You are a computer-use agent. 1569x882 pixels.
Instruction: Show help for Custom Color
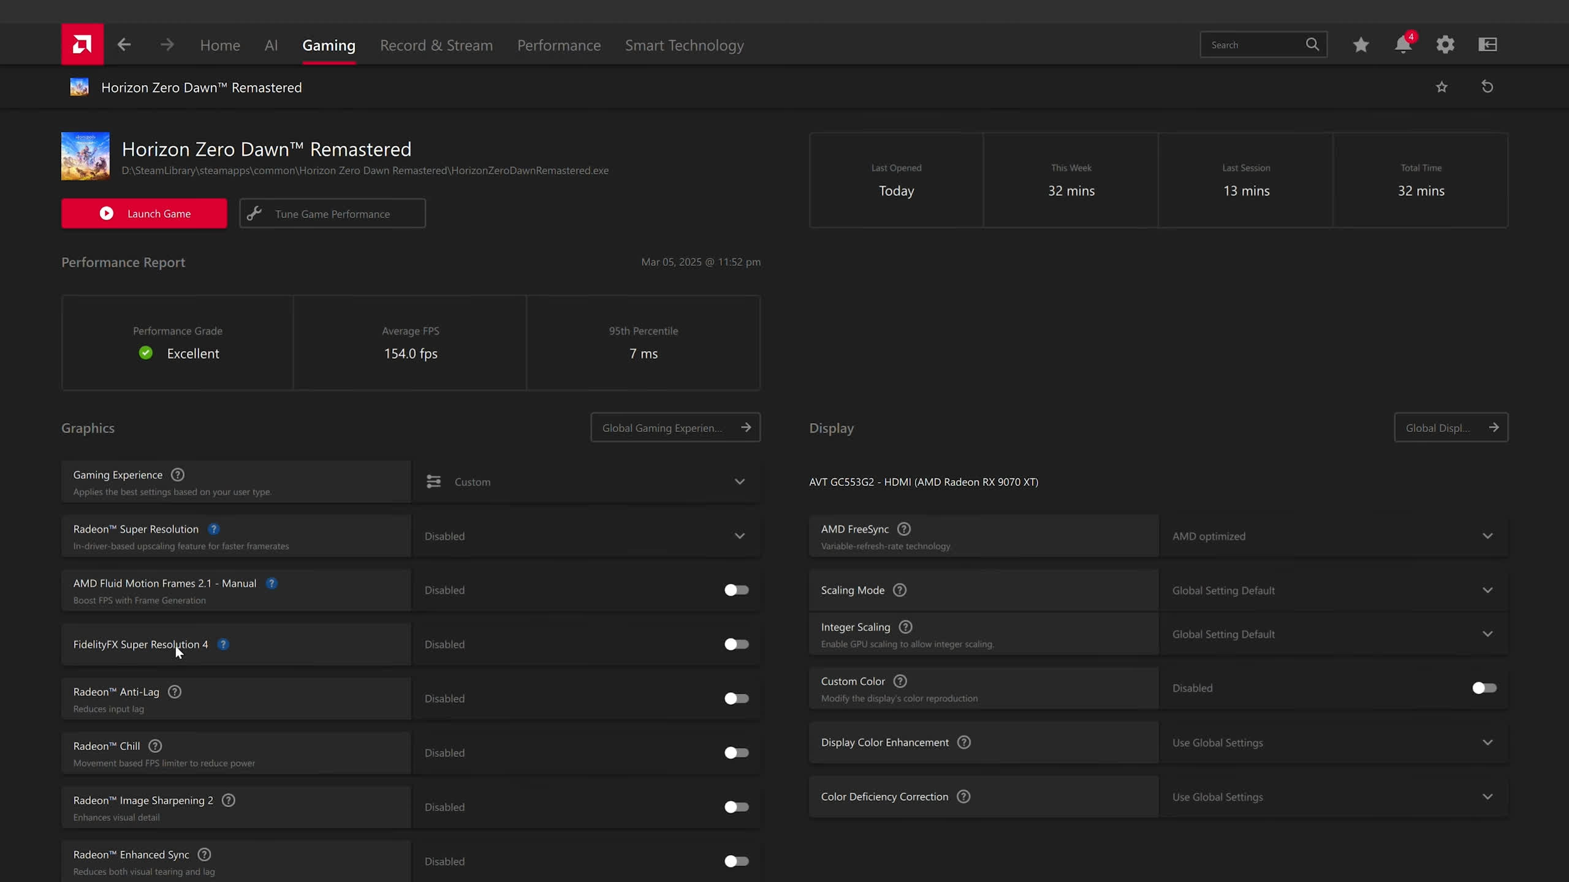pyautogui.click(x=900, y=681)
